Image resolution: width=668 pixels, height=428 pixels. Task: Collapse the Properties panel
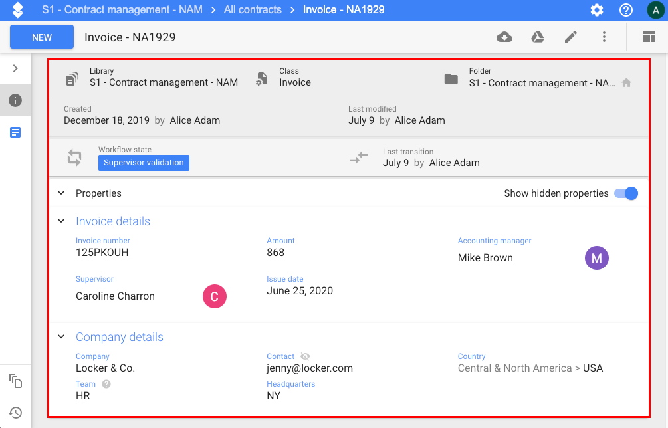tap(60, 193)
